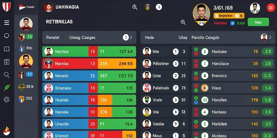Open the hamburger menu in left sidebar
Viewport: 277px width, 138px height.
tap(6, 23)
